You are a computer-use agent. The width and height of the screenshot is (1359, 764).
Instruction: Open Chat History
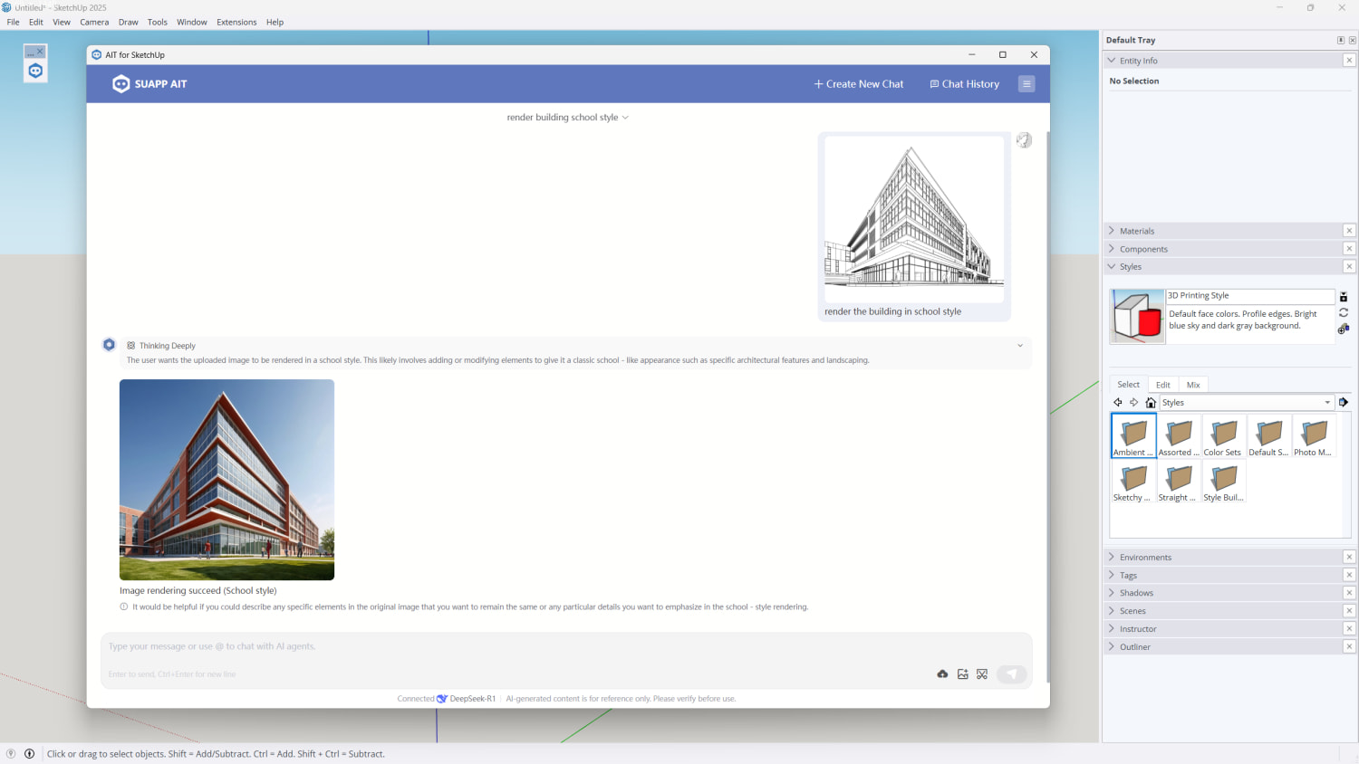point(964,84)
